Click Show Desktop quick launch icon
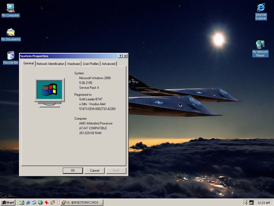Viewport: 274px width, 206px height. tap(22, 203)
